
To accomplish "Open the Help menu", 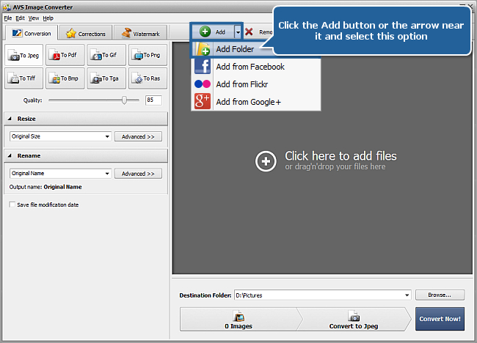I will point(48,18).
